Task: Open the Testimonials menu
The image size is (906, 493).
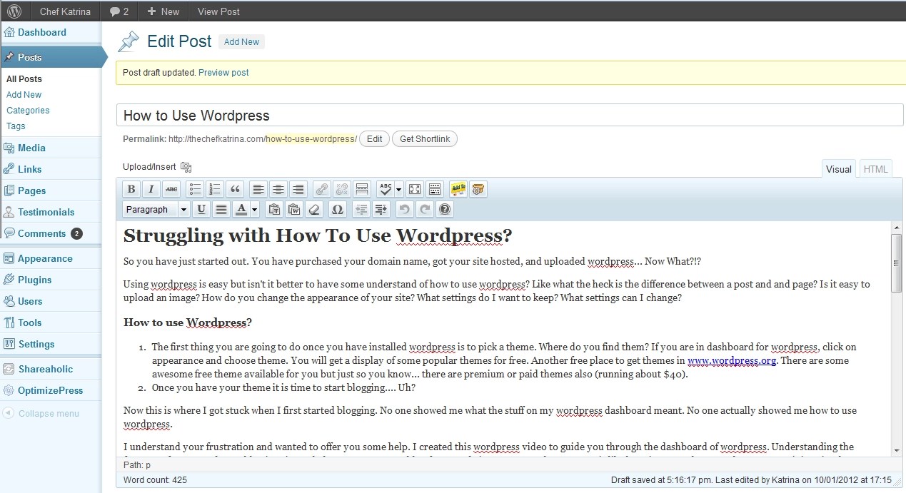Action: coord(46,212)
